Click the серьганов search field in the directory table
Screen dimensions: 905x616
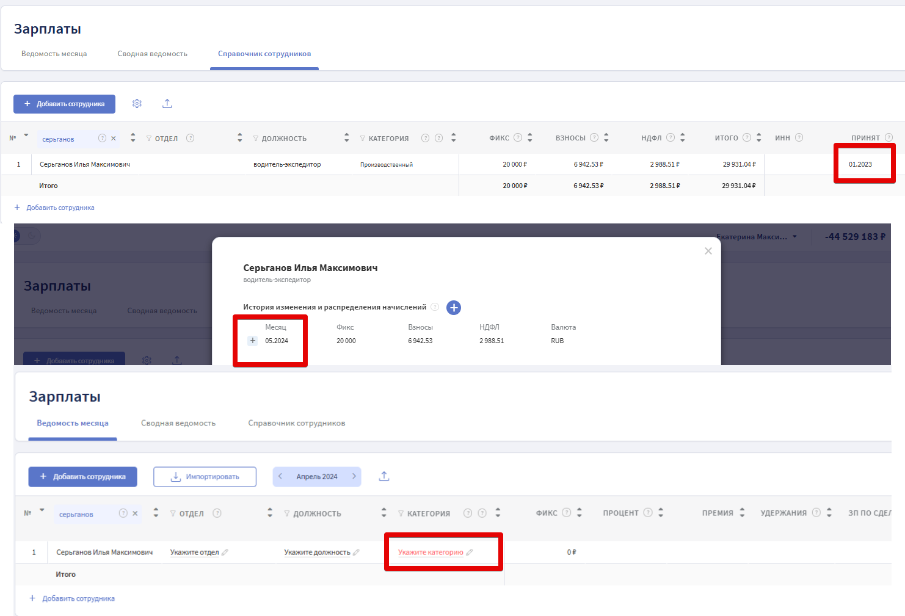pos(78,139)
